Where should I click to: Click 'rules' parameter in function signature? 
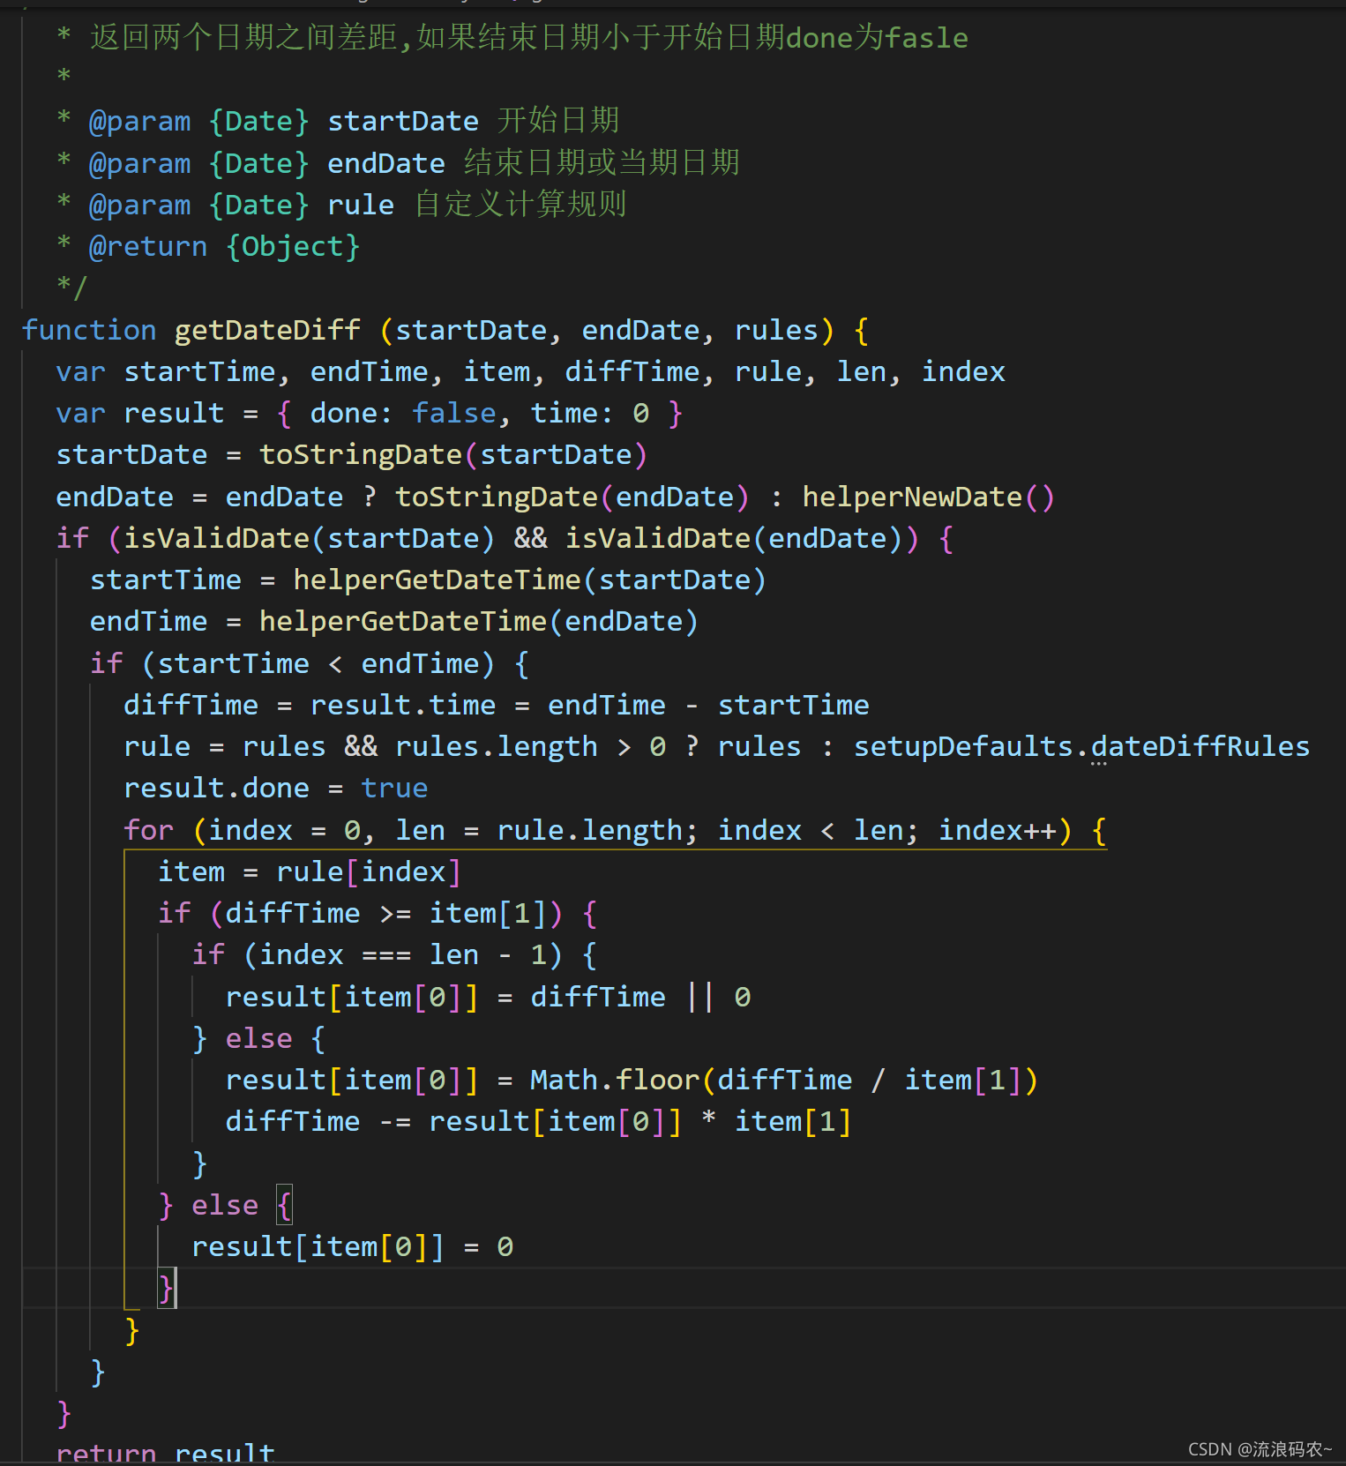(x=776, y=331)
